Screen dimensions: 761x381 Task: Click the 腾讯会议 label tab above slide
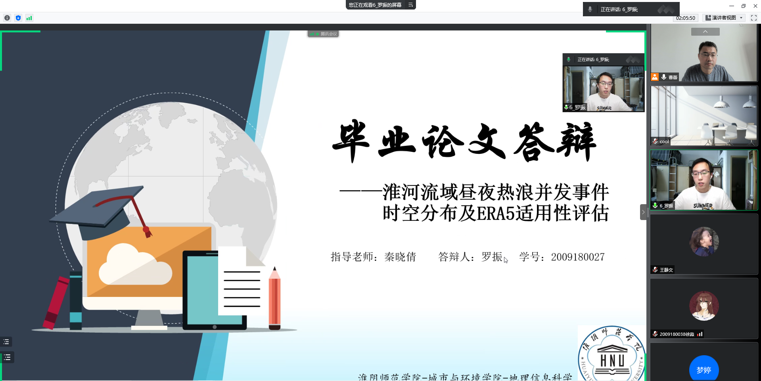323,34
